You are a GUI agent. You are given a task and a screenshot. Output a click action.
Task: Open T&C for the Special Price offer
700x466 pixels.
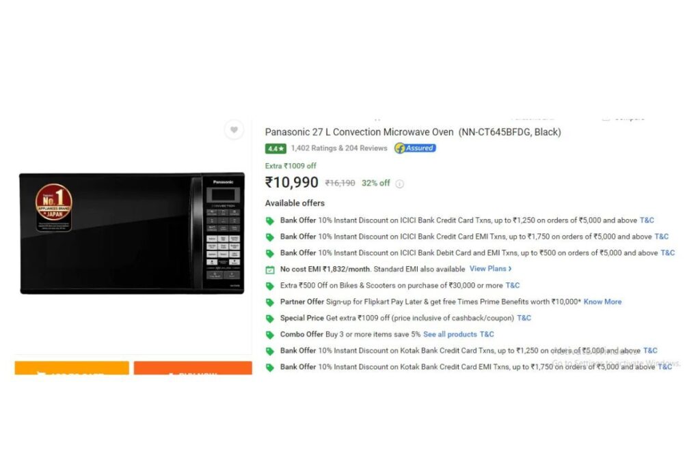[x=524, y=318]
